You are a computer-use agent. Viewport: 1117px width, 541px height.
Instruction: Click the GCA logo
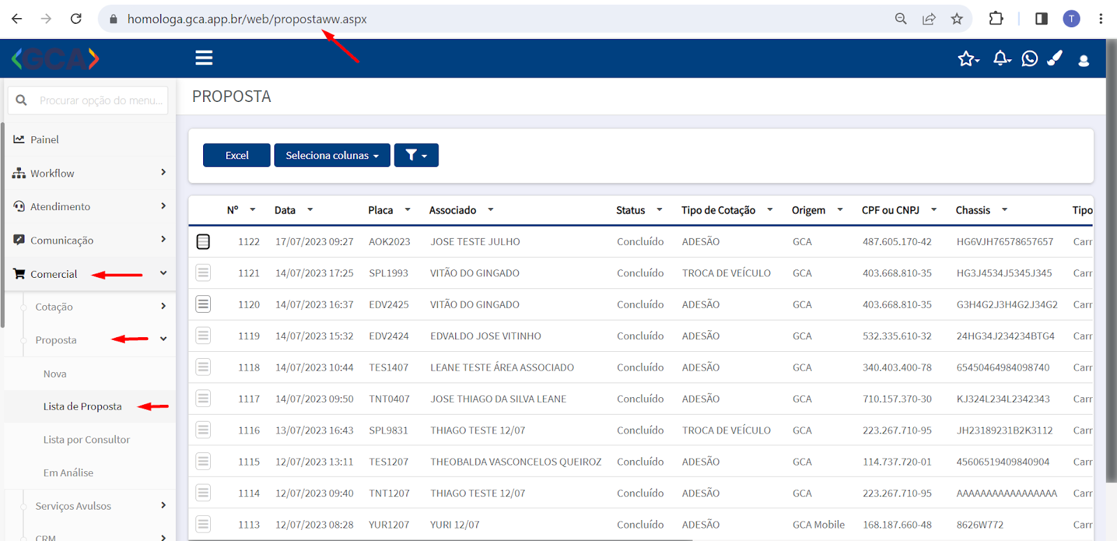[55, 59]
